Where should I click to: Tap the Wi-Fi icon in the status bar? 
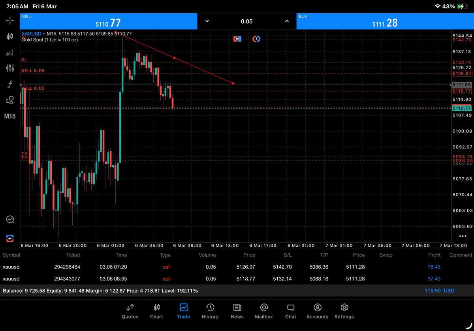pos(437,6)
